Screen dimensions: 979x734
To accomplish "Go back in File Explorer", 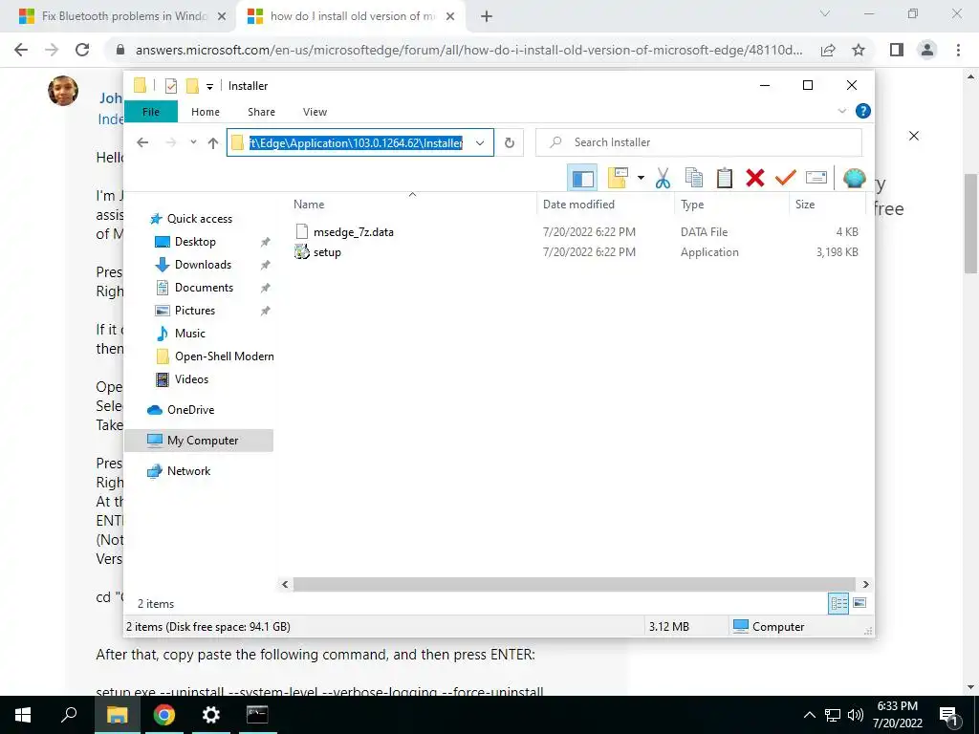I will [x=142, y=143].
